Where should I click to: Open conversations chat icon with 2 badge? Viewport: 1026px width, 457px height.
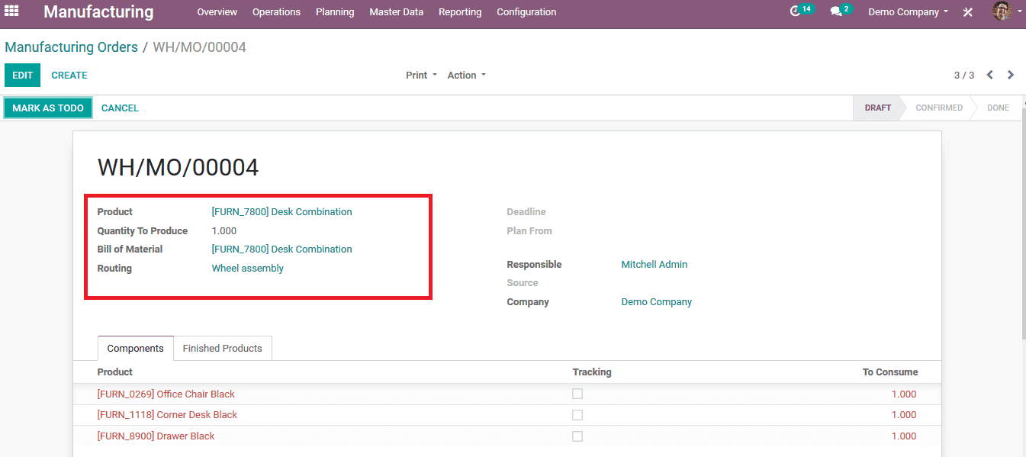click(x=841, y=11)
